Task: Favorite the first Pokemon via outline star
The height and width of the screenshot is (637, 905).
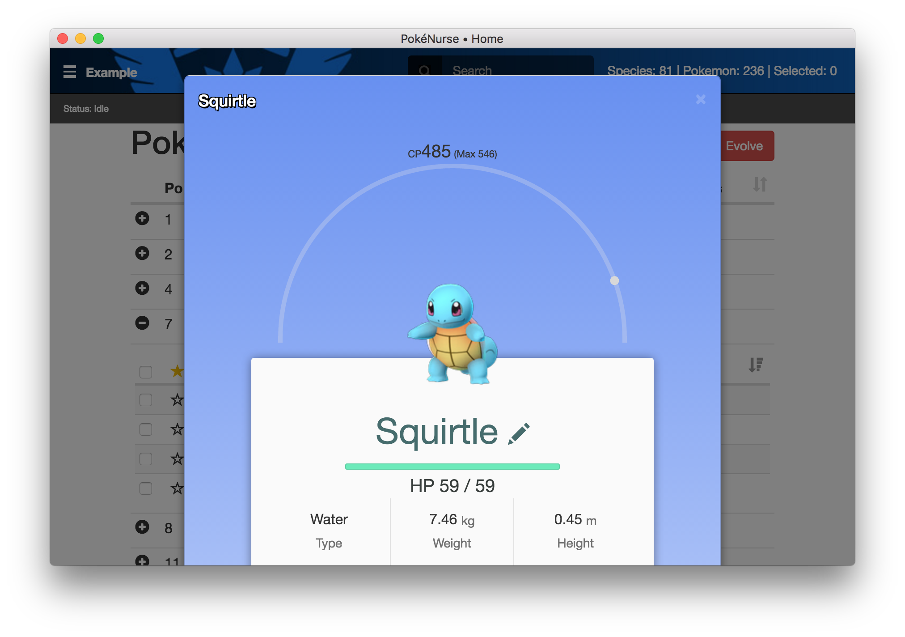Action: (x=177, y=399)
